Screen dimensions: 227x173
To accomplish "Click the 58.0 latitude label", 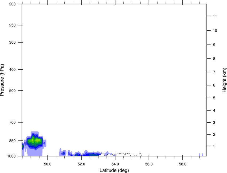I will (183, 164).
